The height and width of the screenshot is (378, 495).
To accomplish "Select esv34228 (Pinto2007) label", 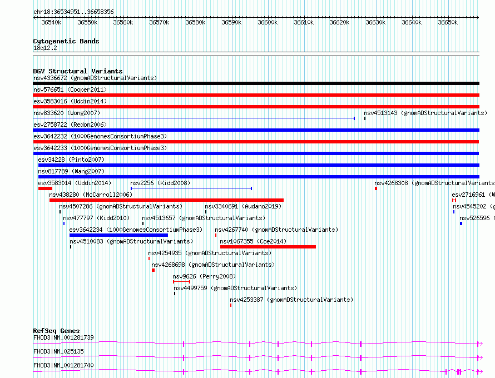I will point(71,160).
